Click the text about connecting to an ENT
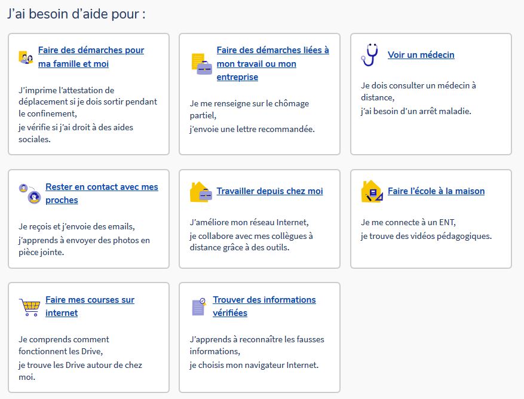Image resolution: width=524 pixels, height=399 pixels. [x=407, y=222]
